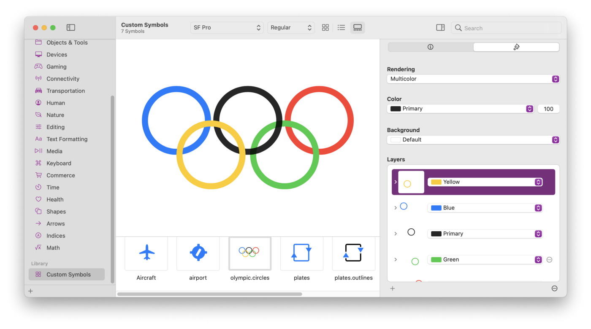The width and height of the screenshot is (591, 329).
Task: Open the SF Pro font dropdown
Action: pos(227,27)
